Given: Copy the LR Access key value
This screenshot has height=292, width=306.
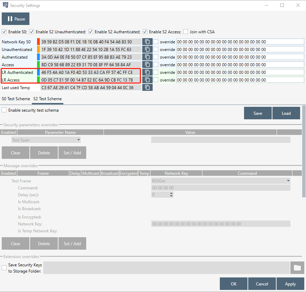Looking at the screenshot, I should pos(147,80).
